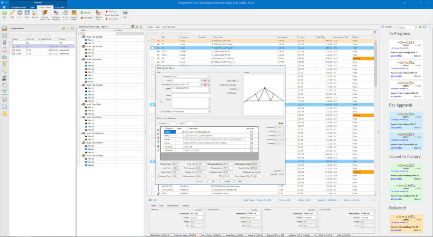Open the Description dropdown in dialog

(x=201, y=84)
